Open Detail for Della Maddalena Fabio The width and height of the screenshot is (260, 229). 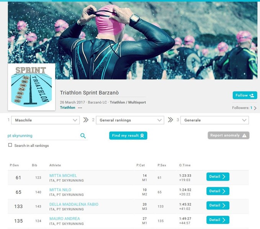[218, 205]
